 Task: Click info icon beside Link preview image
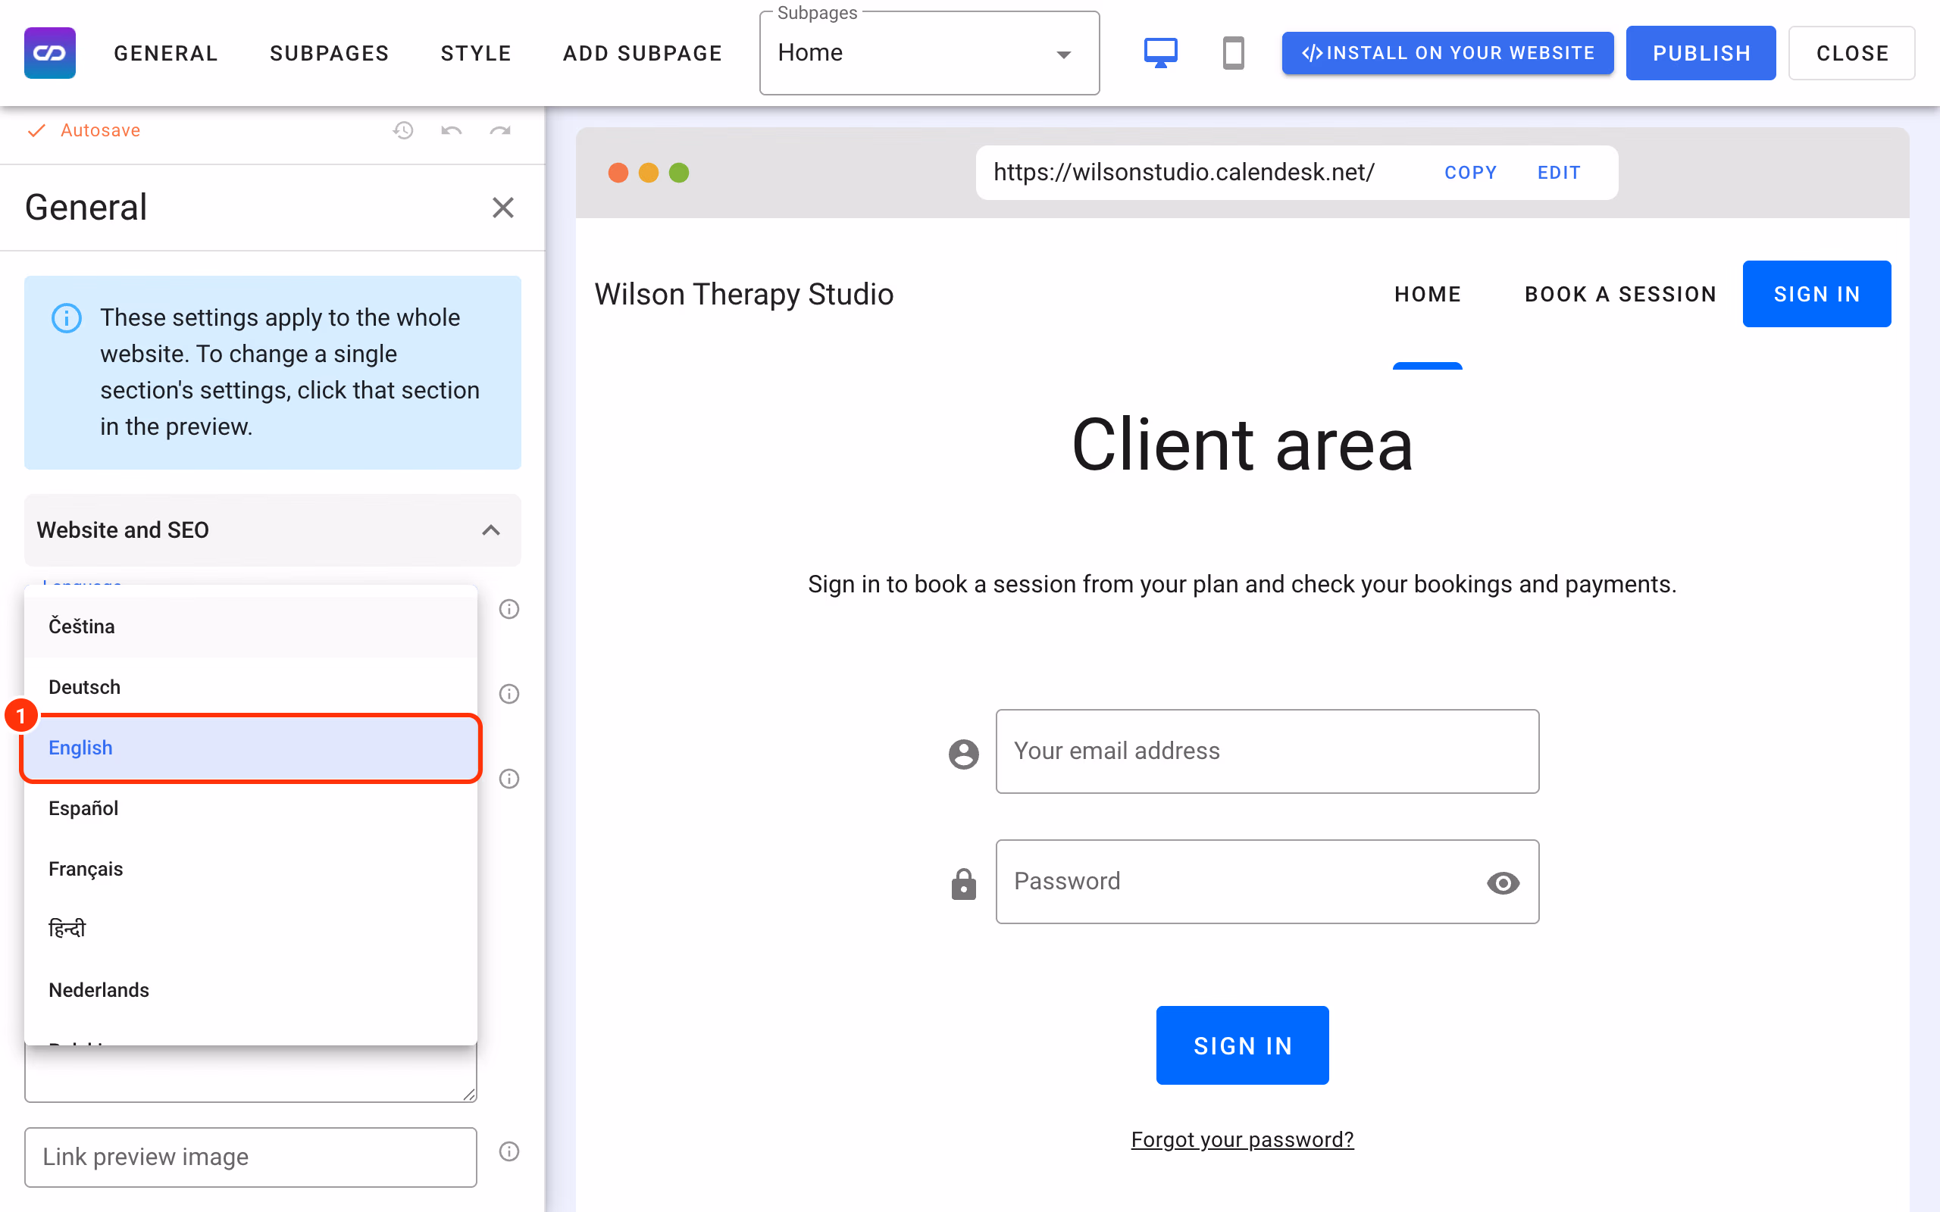coord(509,1152)
